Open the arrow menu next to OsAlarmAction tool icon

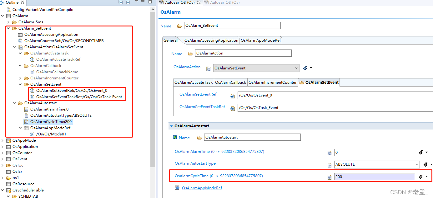tap(311, 68)
